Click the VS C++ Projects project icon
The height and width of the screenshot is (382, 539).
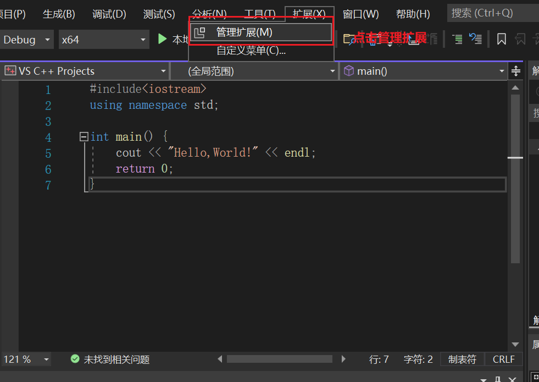[x=10, y=71]
